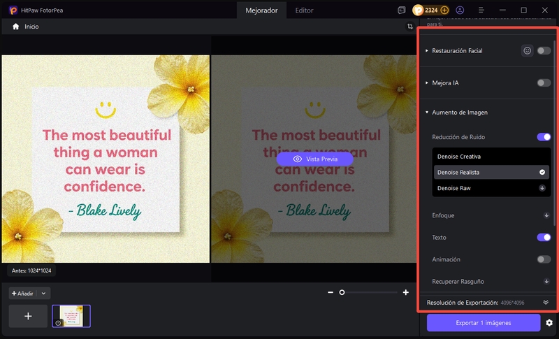Click the download arrow next to Enfoque

(547, 215)
